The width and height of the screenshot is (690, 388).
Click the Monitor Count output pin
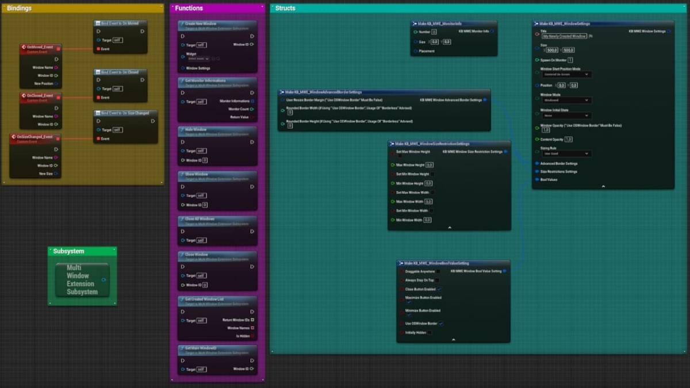click(x=252, y=109)
